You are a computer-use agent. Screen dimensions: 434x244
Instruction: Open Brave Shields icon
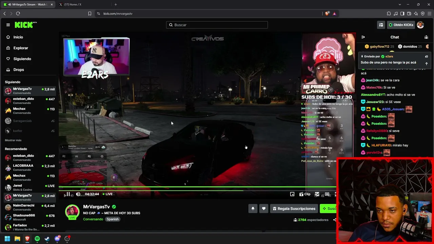[327, 14]
